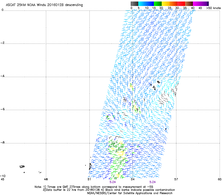Click the longitude label '45'

2,179
